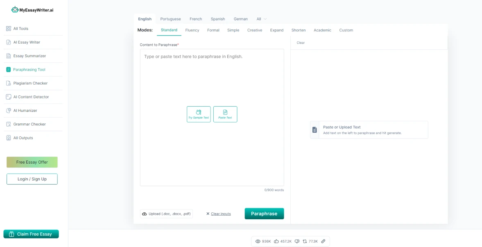Click the Paraphrase button
This screenshot has width=482, height=247.
[x=264, y=214]
